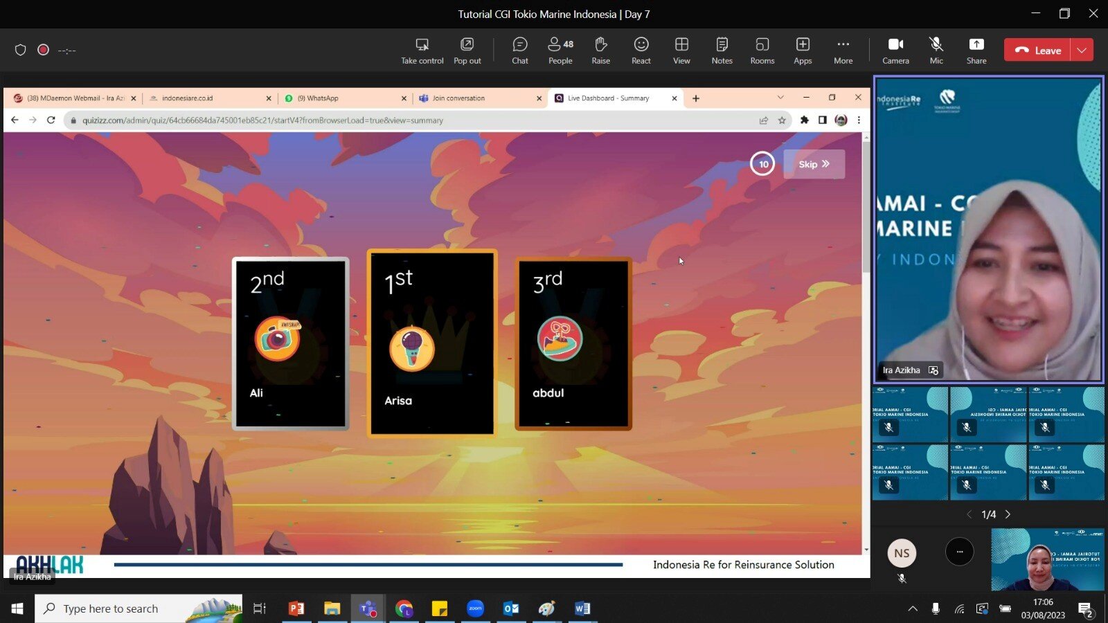
Task: Select the 3rd place abdul card
Action: (x=573, y=343)
